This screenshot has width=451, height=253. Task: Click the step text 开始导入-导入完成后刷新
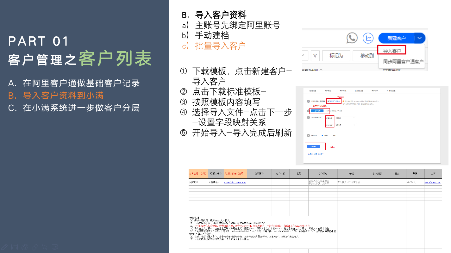click(x=242, y=133)
